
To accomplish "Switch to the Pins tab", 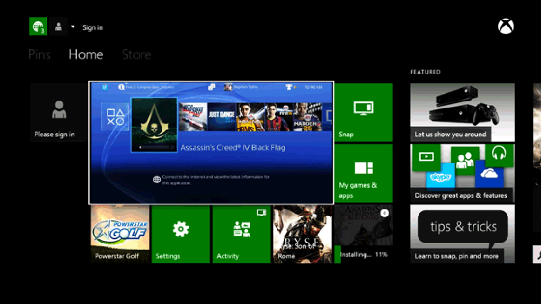I will tap(39, 54).
